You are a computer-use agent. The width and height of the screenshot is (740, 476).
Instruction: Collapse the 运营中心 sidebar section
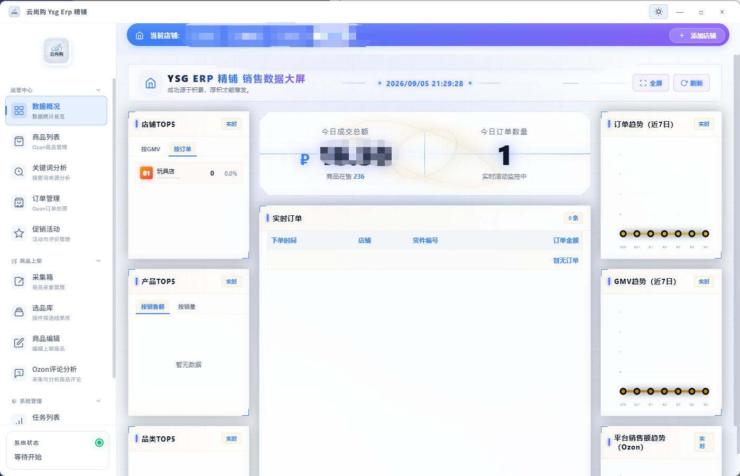coord(98,90)
